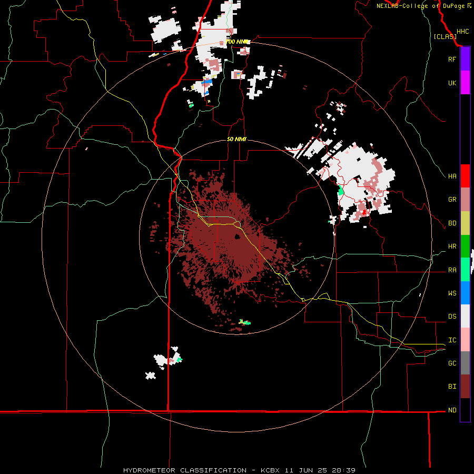Click the 'RF' legend label
The height and width of the screenshot is (474, 474).
452,59
